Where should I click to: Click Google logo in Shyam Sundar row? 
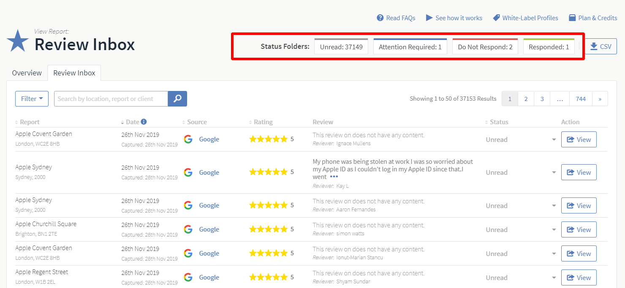188,277
